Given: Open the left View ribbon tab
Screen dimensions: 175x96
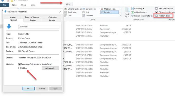Looking at the screenshot, I should click(x=33, y=5).
